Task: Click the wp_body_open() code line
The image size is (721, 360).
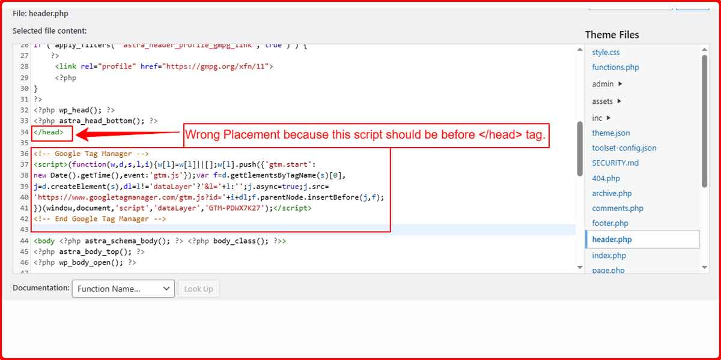Action: (x=85, y=262)
